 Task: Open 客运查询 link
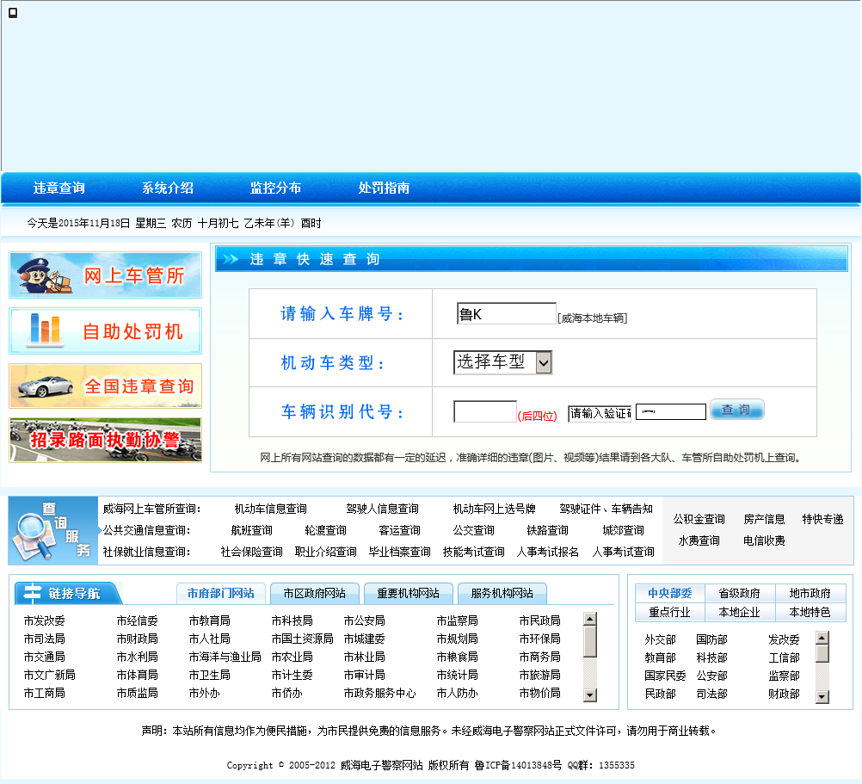[x=400, y=530]
